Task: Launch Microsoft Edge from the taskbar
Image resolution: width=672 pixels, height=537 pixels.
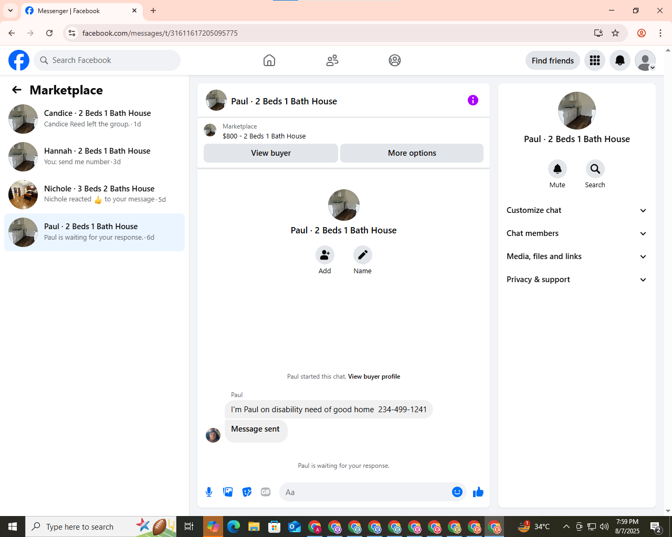Action: [x=234, y=527]
